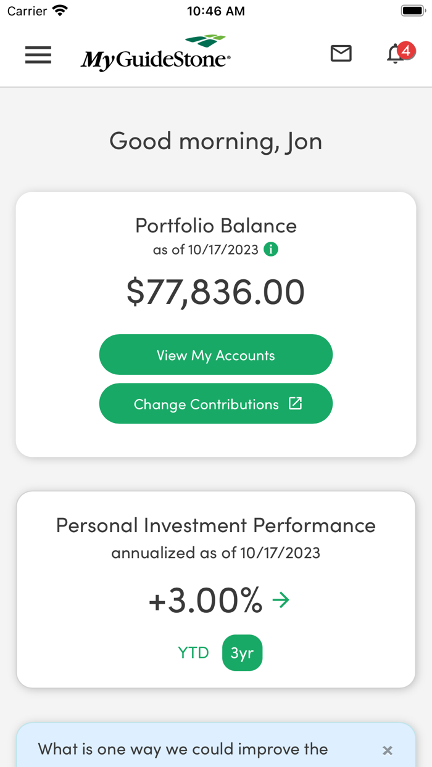Image resolution: width=432 pixels, height=767 pixels.
Task: Tap the feedback question text banner
Action: [x=183, y=749]
